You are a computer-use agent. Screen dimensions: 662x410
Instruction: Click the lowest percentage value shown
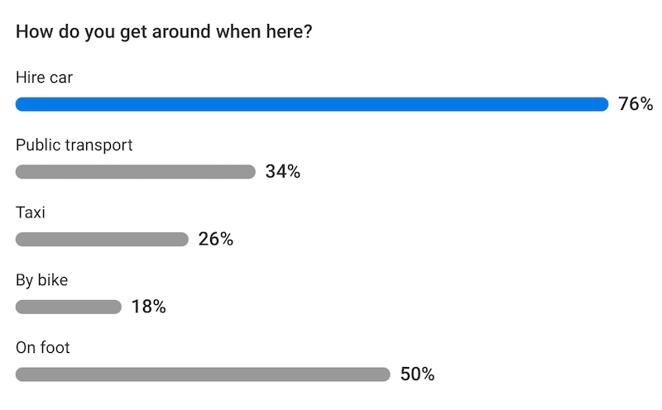148,307
